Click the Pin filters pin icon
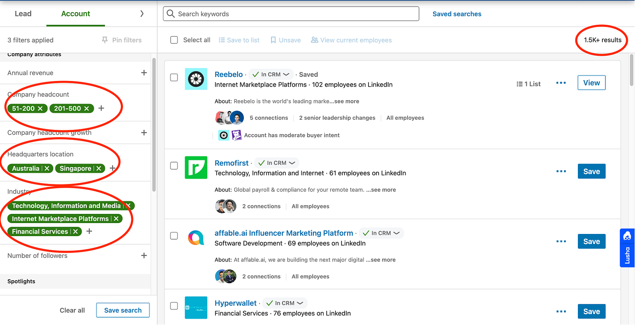Screen dimensions: 635x325 click(x=105, y=40)
